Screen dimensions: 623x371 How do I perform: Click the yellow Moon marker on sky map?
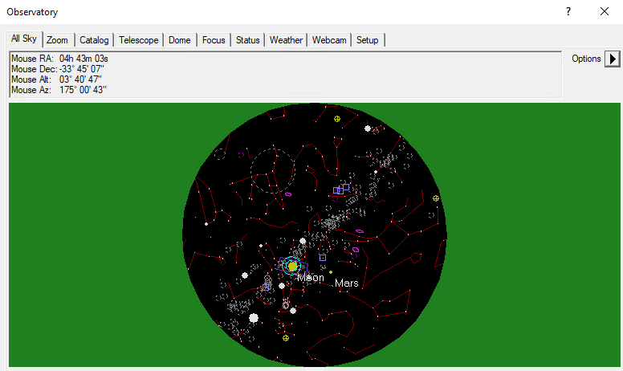click(x=293, y=266)
